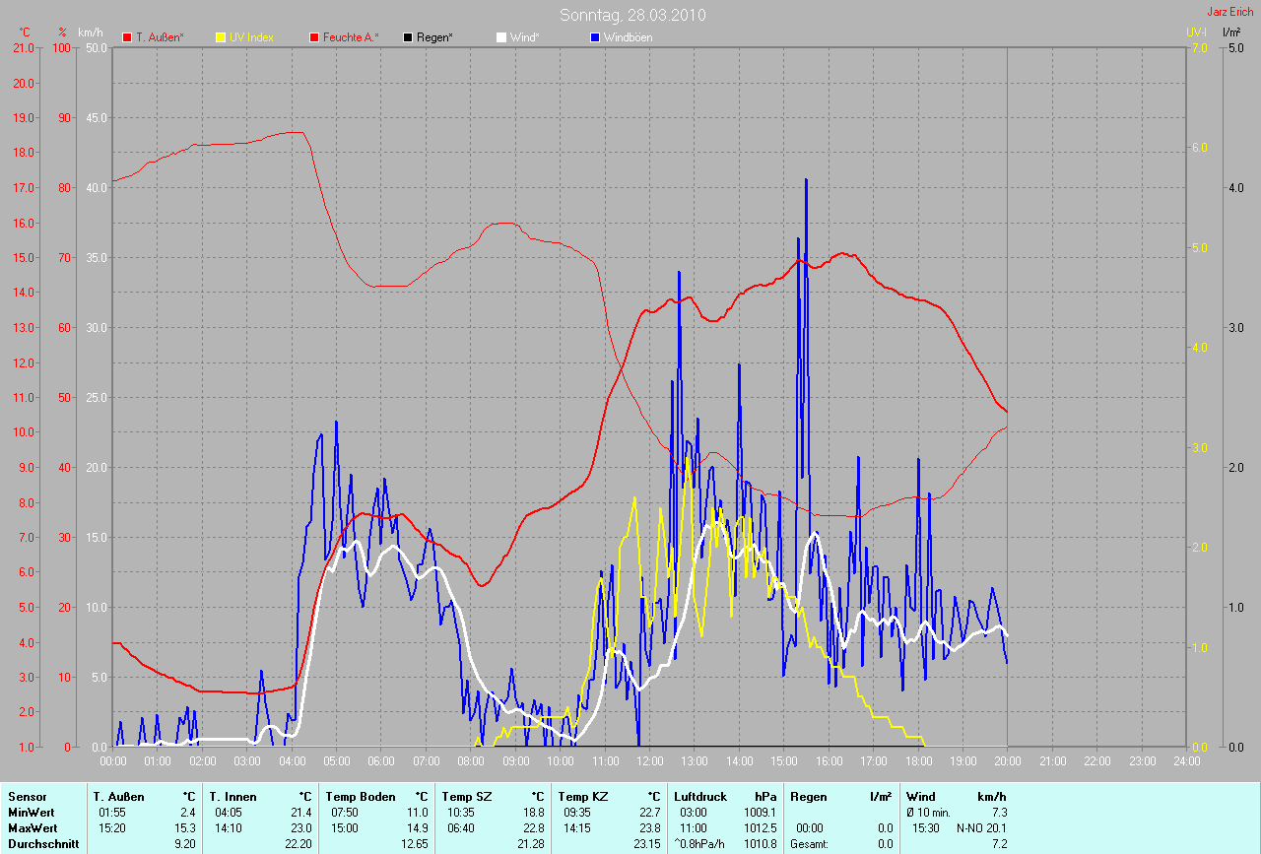This screenshot has height=854, width=1261.
Task: Click the "l/m²" axis unit above the chart
Action: coord(1231,33)
